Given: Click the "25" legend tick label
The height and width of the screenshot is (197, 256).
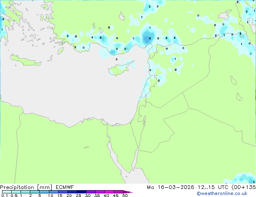Looking at the screenshot, I should 78,195.
